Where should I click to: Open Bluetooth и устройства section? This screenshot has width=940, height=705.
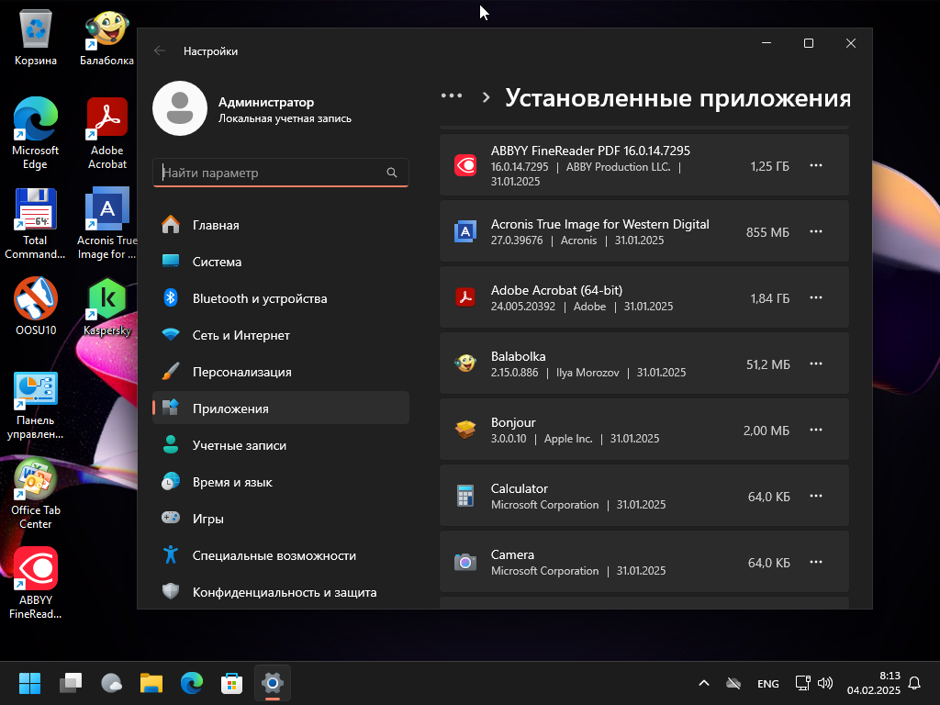coord(281,298)
